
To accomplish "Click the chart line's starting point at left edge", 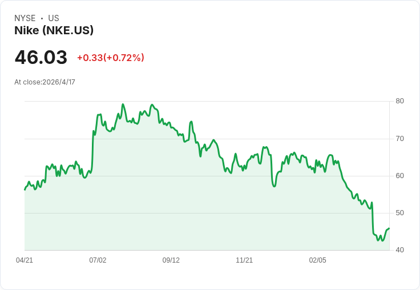I will [25, 190].
